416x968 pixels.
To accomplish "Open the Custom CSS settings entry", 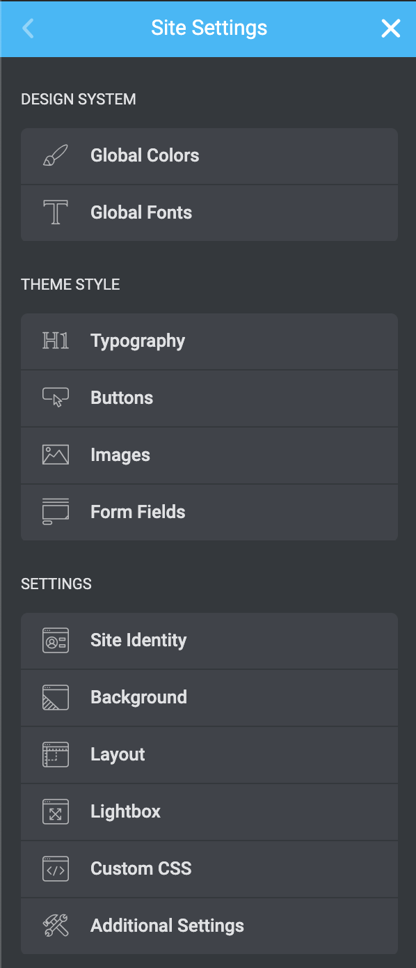I will (x=209, y=869).
